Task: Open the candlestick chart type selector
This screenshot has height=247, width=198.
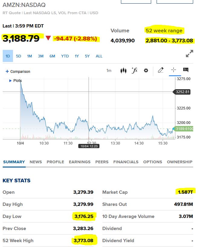Action: (x=123, y=70)
